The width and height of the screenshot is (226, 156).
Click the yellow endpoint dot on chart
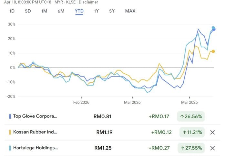click(213, 51)
